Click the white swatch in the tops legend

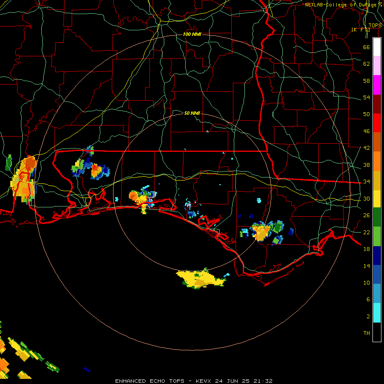tap(377, 47)
